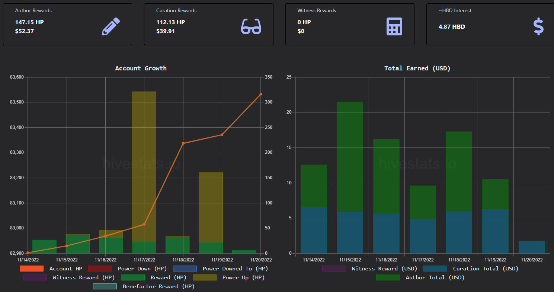554x292 pixels.
Task: Click the dollar sign icon in HBD Interest
Action: coord(538,26)
